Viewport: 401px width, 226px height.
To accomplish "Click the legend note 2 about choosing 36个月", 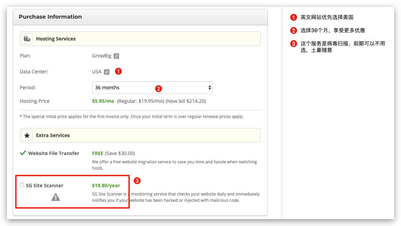I will [x=332, y=30].
